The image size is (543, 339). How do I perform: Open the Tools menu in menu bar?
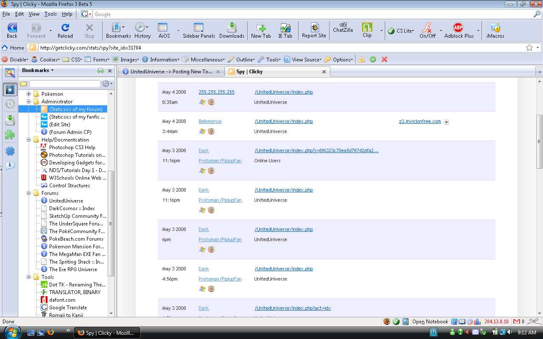click(50, 14)
